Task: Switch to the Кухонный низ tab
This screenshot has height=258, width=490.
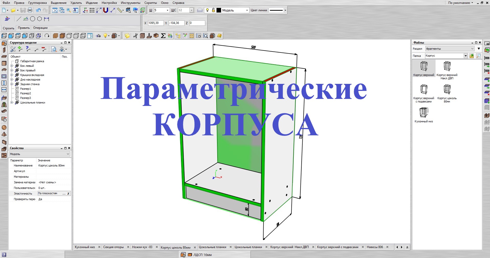Action: click(85, 247)
